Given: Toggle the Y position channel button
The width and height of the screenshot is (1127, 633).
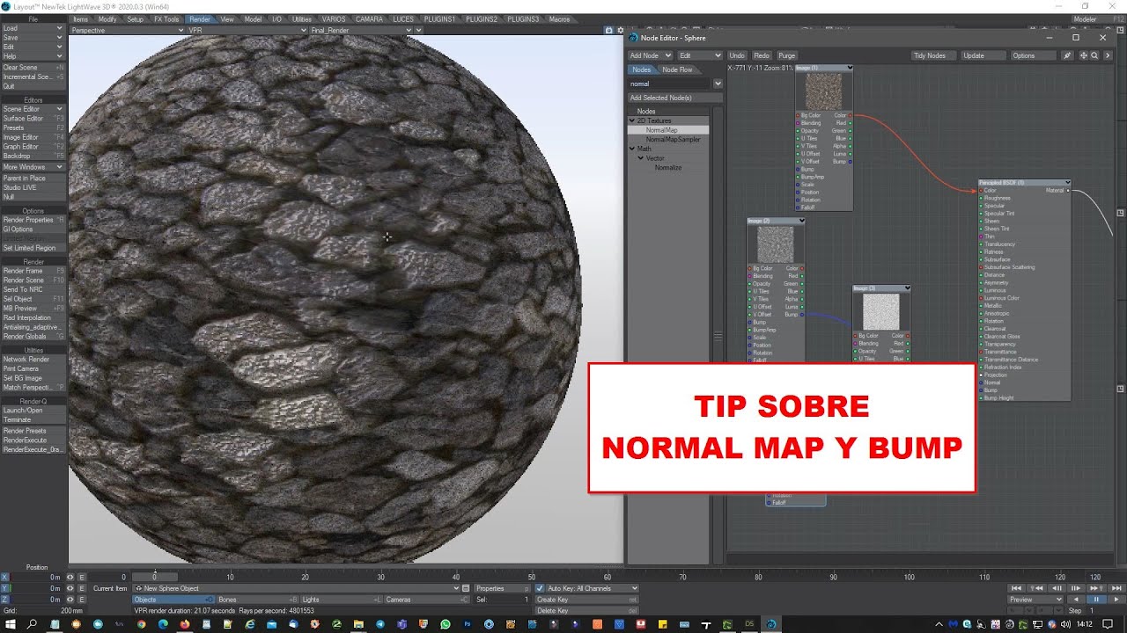Looking at the screenshot, I should point(5,588).
